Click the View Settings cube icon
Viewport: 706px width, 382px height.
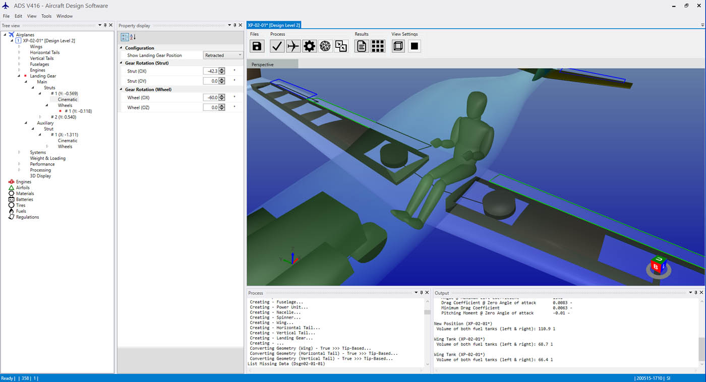pos(398,45)
